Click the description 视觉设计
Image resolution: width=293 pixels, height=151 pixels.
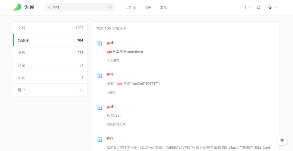point(114,116)
